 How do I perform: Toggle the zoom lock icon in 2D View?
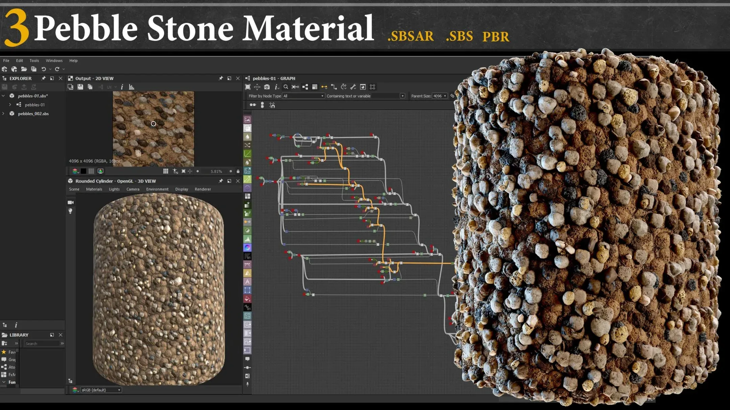pos(238,171)
